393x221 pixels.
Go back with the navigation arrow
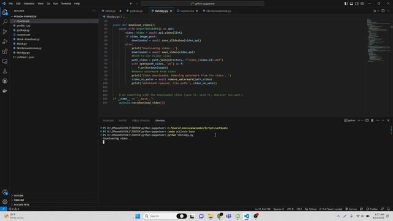coord(131,4)
